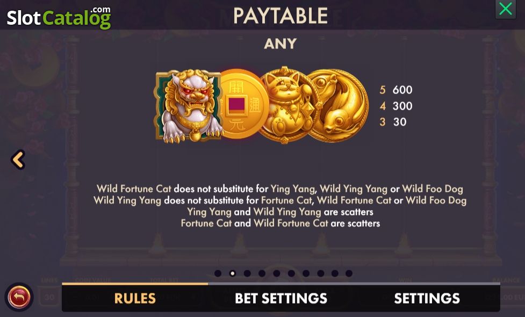This screenshot has height=317, width=525.
Task: Select the eighth pagination dot
Action: (x=321, y=273)
